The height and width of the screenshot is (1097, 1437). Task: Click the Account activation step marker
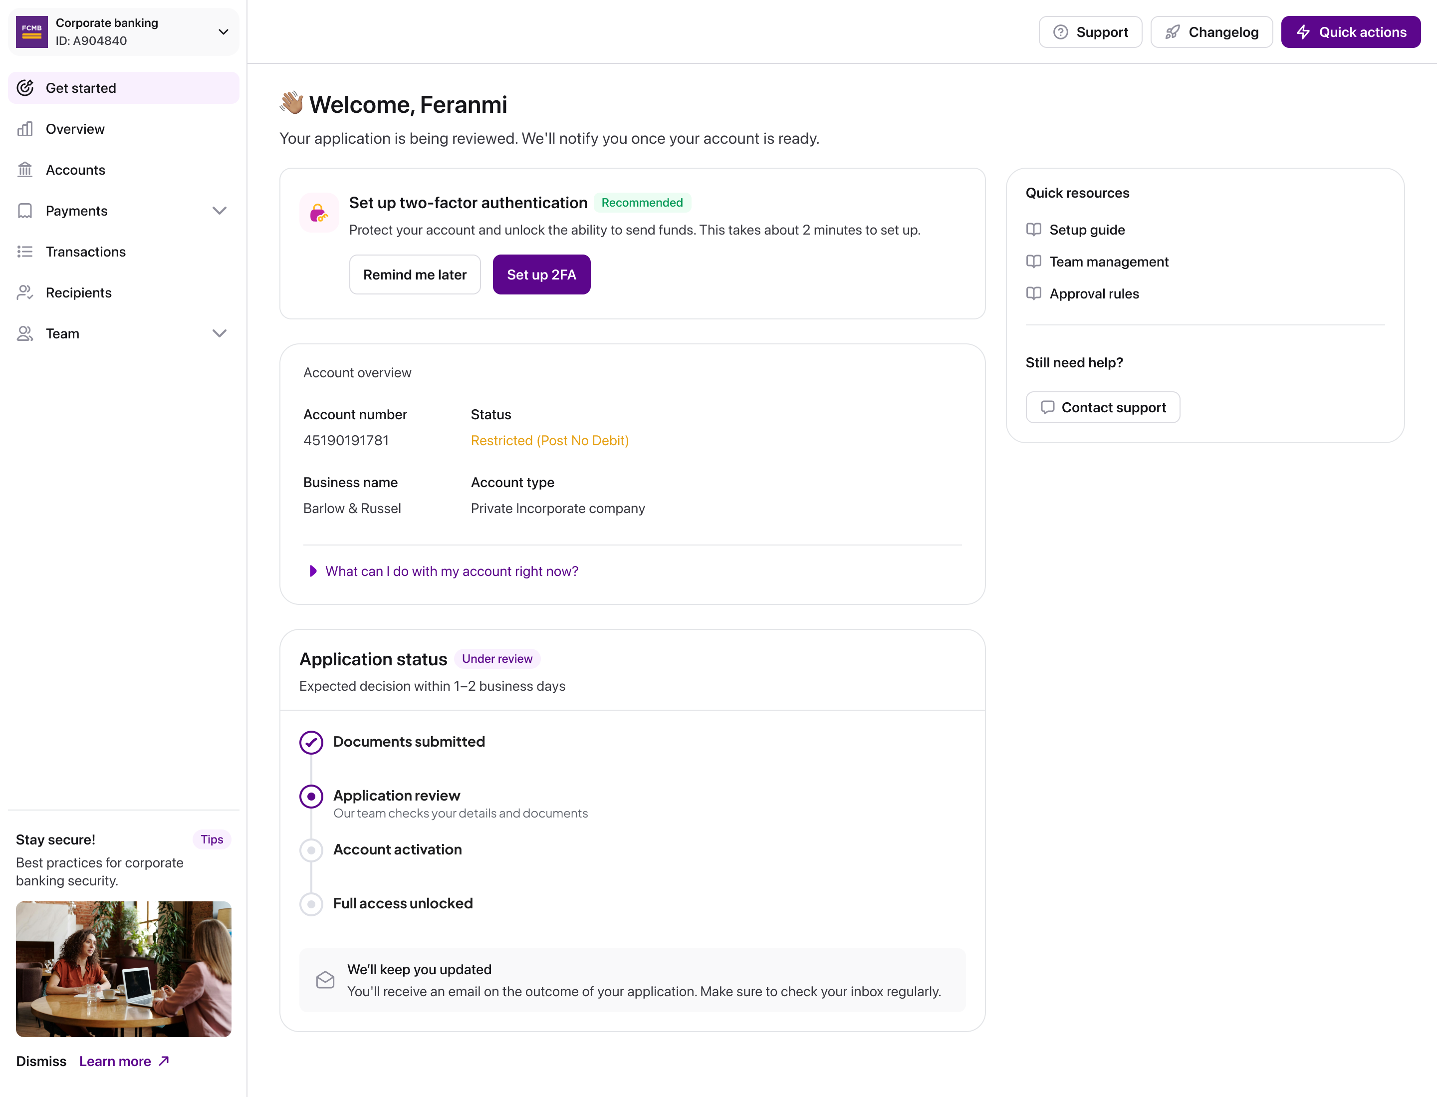tap(311, 850)
